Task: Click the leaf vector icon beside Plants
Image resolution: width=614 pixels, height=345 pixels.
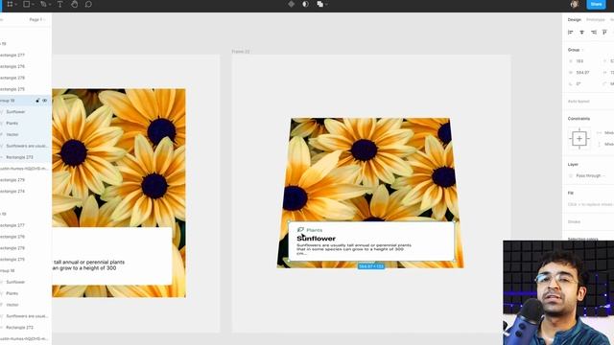Action: tap(300, 230)
